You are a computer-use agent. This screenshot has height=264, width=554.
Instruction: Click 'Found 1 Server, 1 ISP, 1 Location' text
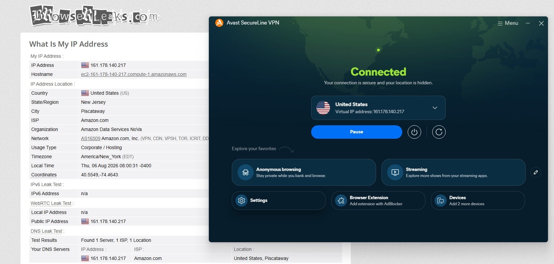tap(116, 240)
